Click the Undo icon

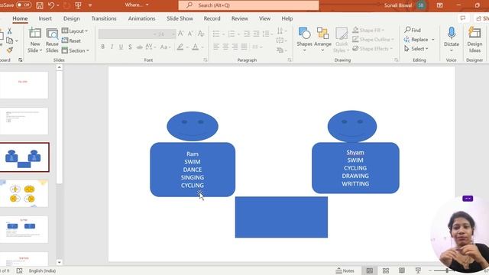(x=51, y=5)
